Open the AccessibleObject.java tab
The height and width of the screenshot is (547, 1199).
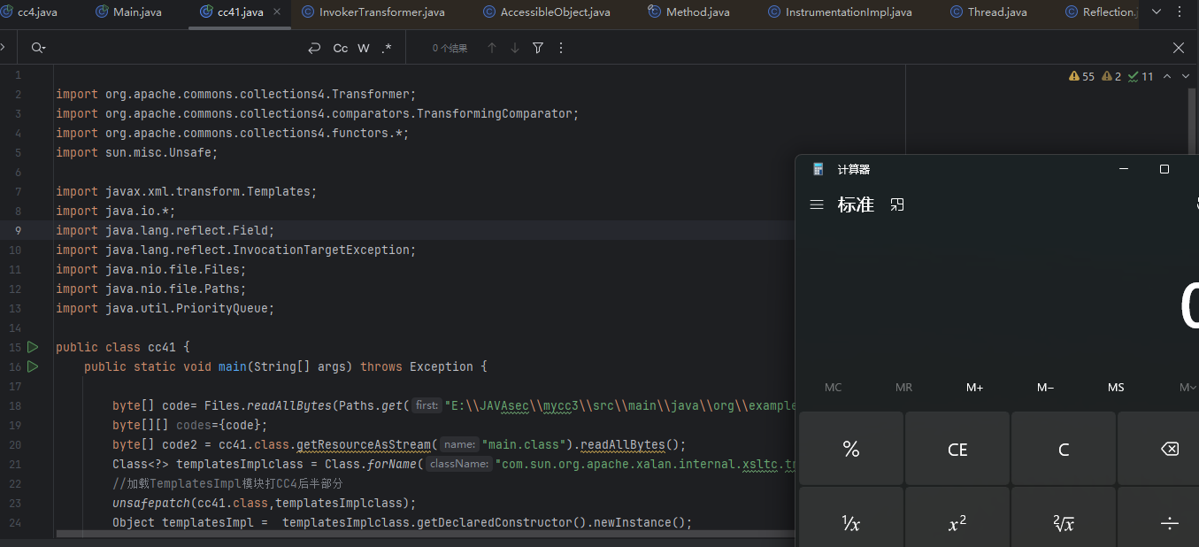tap(547, 12)
